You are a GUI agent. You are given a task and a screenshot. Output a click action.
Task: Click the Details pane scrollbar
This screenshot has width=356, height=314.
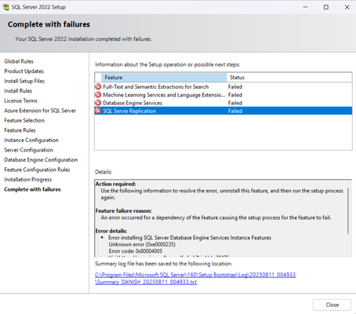[348, 210]
